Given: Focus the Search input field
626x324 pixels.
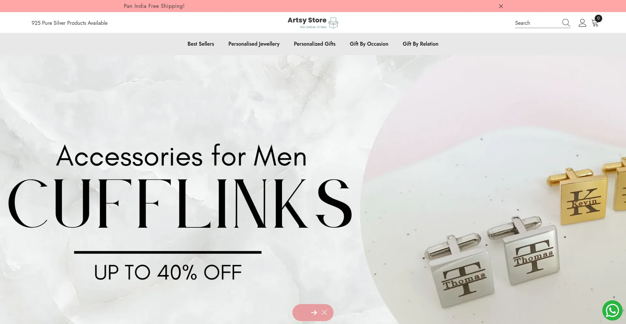Looking at the screenshot, I should (x=538, y=23).
